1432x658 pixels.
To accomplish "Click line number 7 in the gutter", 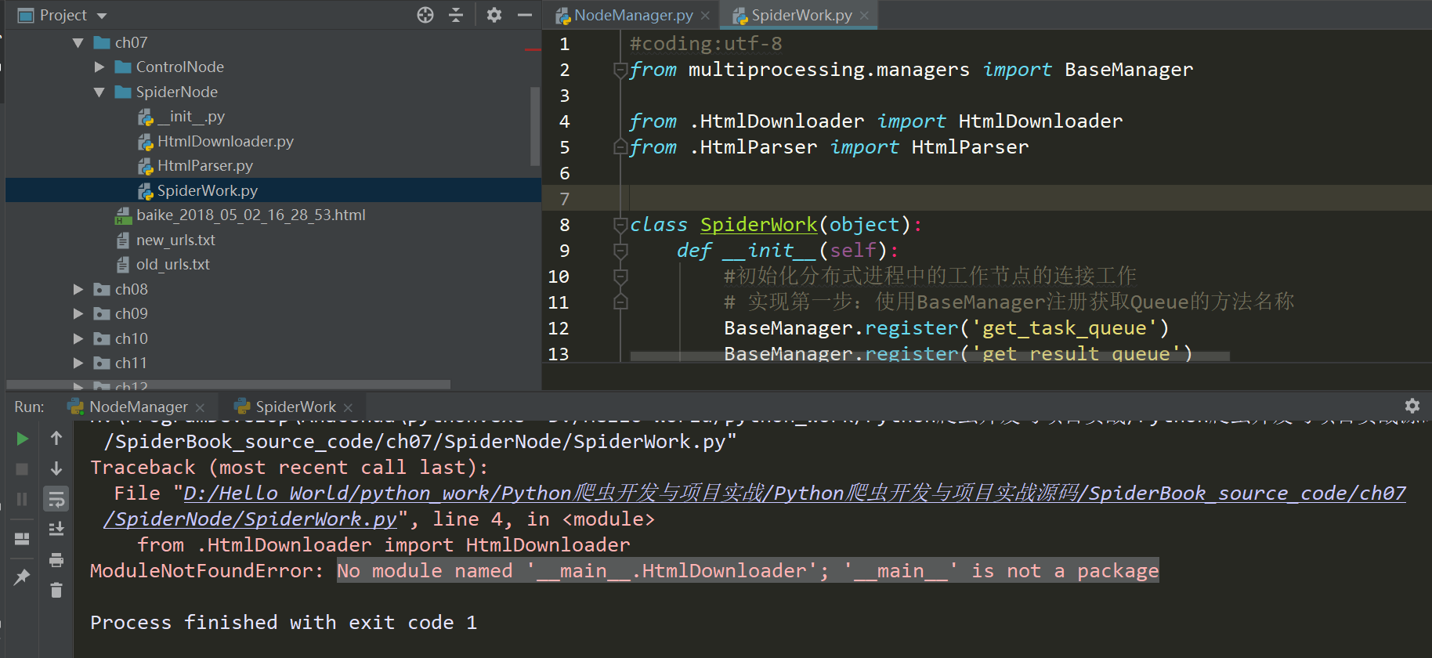I will tap(565, 199).
